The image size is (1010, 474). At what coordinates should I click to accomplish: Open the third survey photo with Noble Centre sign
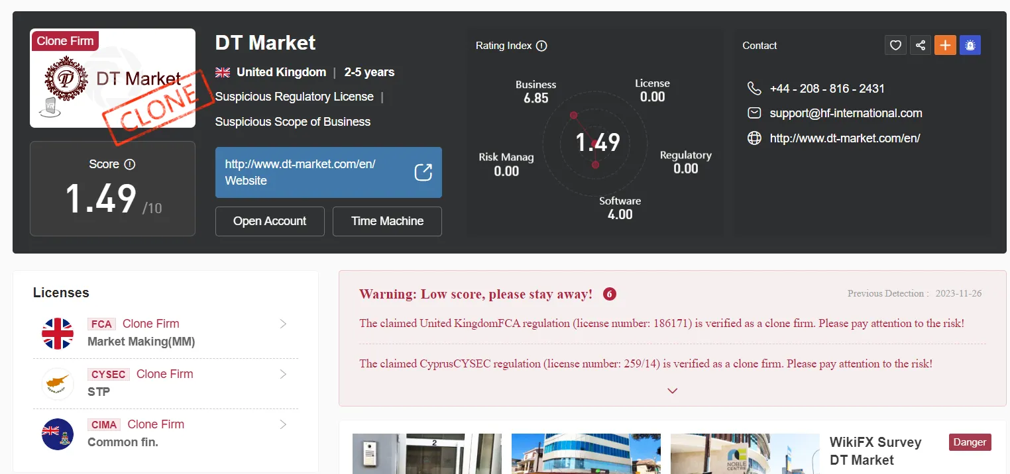click(745, 453)
